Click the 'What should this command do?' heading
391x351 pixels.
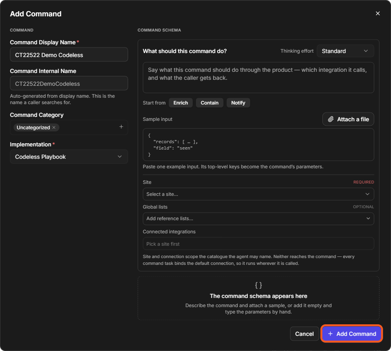tap(185, 51)
